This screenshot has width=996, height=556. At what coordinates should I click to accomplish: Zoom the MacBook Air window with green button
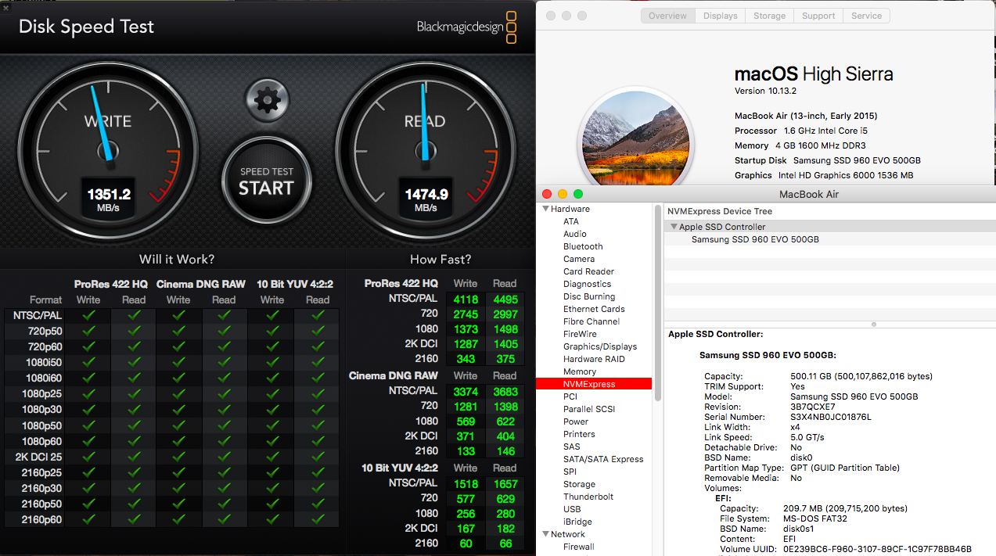pyautogui.click(x=578, y=194)
